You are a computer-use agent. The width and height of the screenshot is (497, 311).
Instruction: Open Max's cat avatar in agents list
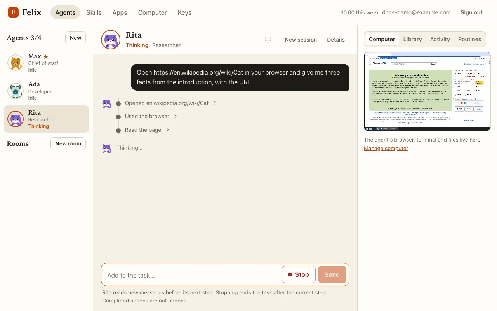[16, 63]
